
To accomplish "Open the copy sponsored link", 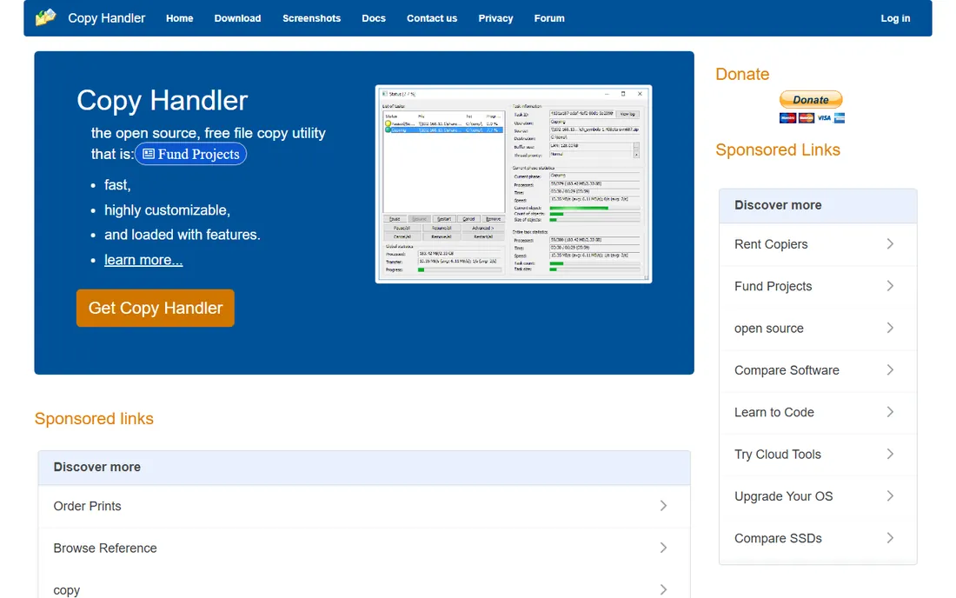I will [x=364, y=585].
